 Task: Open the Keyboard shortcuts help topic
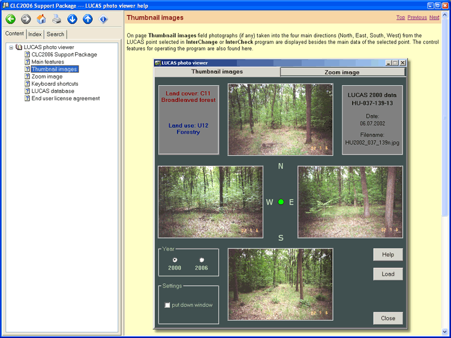(x=55, y=84)
